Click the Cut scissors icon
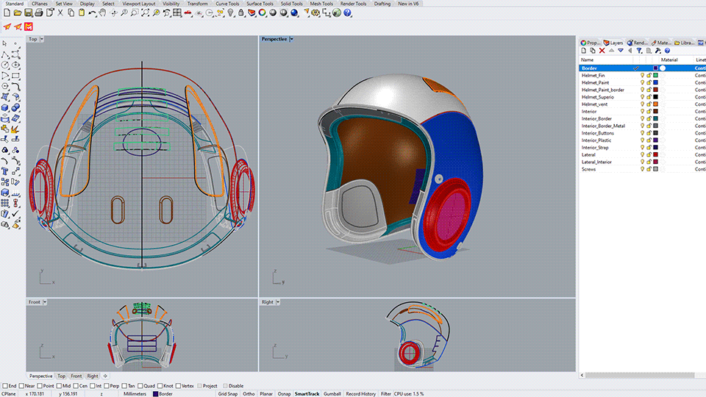The height and width of the screenshot is (397, 706). point(61,12)
